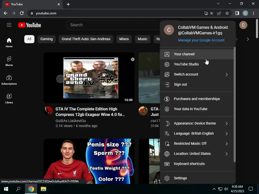Click Manage your Google Account link

[x=201, y=40]
